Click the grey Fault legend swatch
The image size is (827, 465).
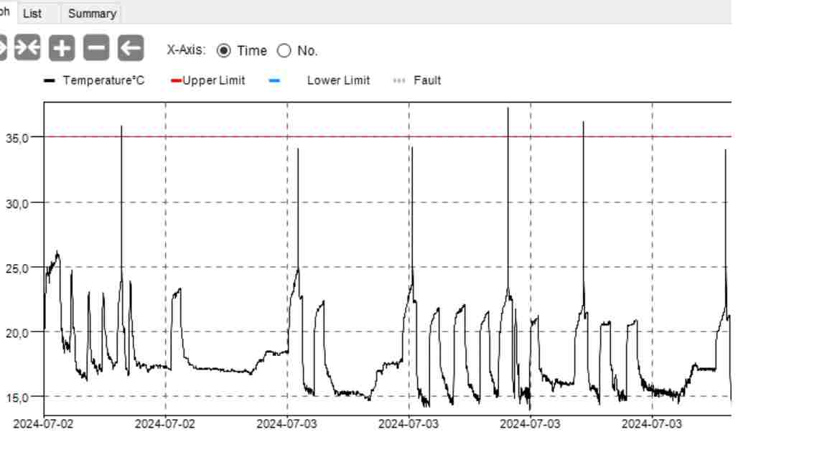[399, 80]
